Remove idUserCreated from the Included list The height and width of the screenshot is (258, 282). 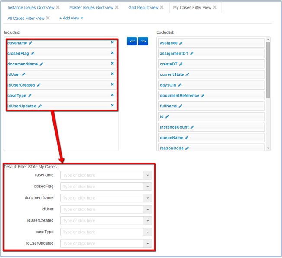tap(112, 84)
